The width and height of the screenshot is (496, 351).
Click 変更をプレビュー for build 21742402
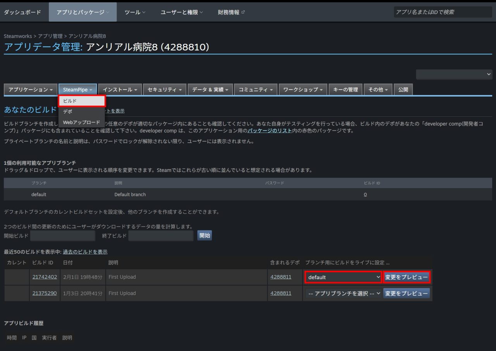406,277
